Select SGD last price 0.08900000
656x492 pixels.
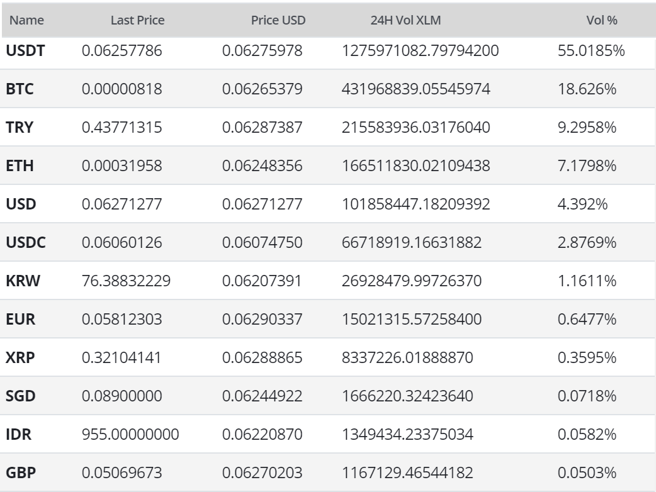[x=122, y=396]
